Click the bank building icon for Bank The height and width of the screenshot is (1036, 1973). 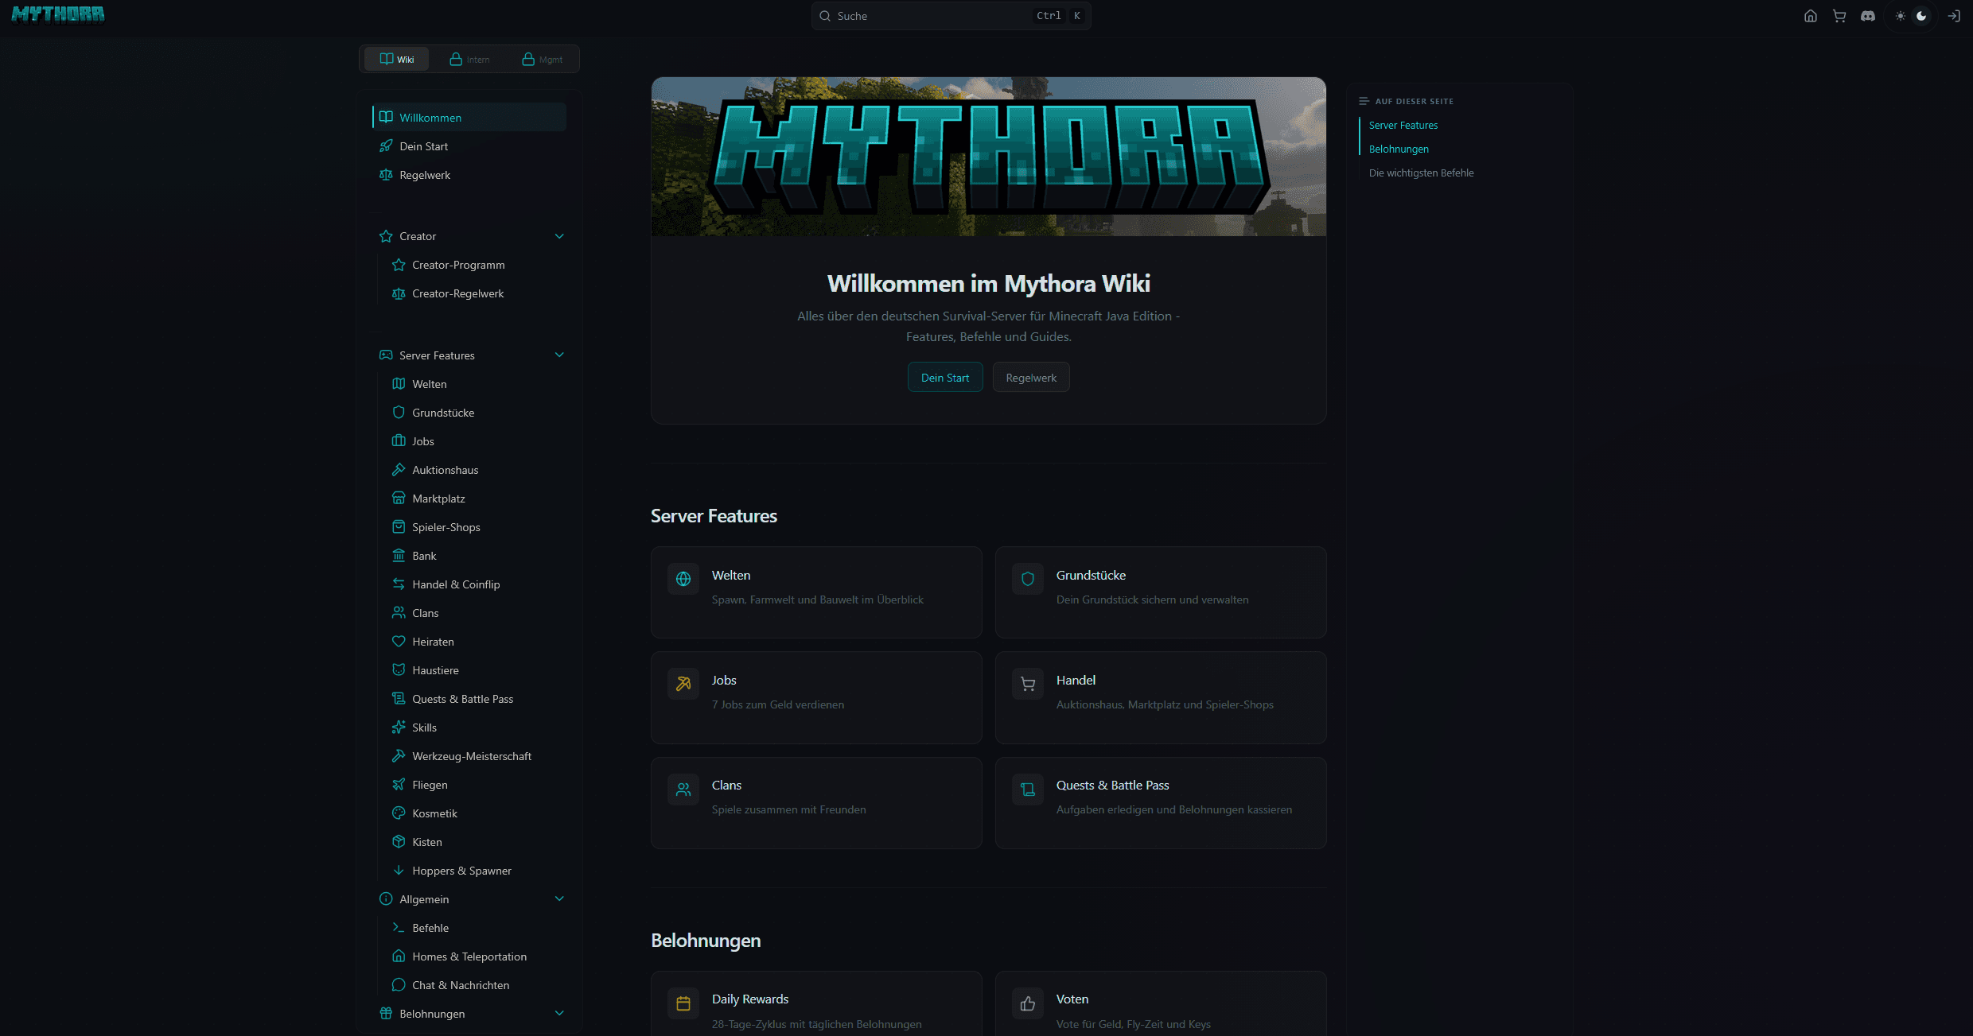tap(399, 555)
